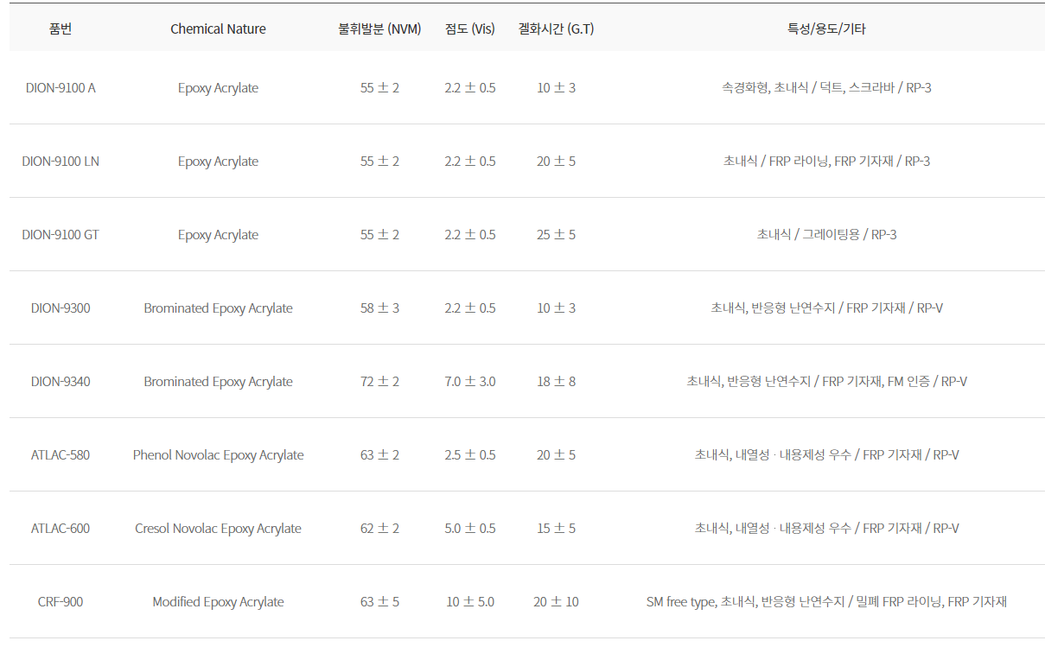Click the Modified Epoxy Acrylate cell

(x=218, y=602)
